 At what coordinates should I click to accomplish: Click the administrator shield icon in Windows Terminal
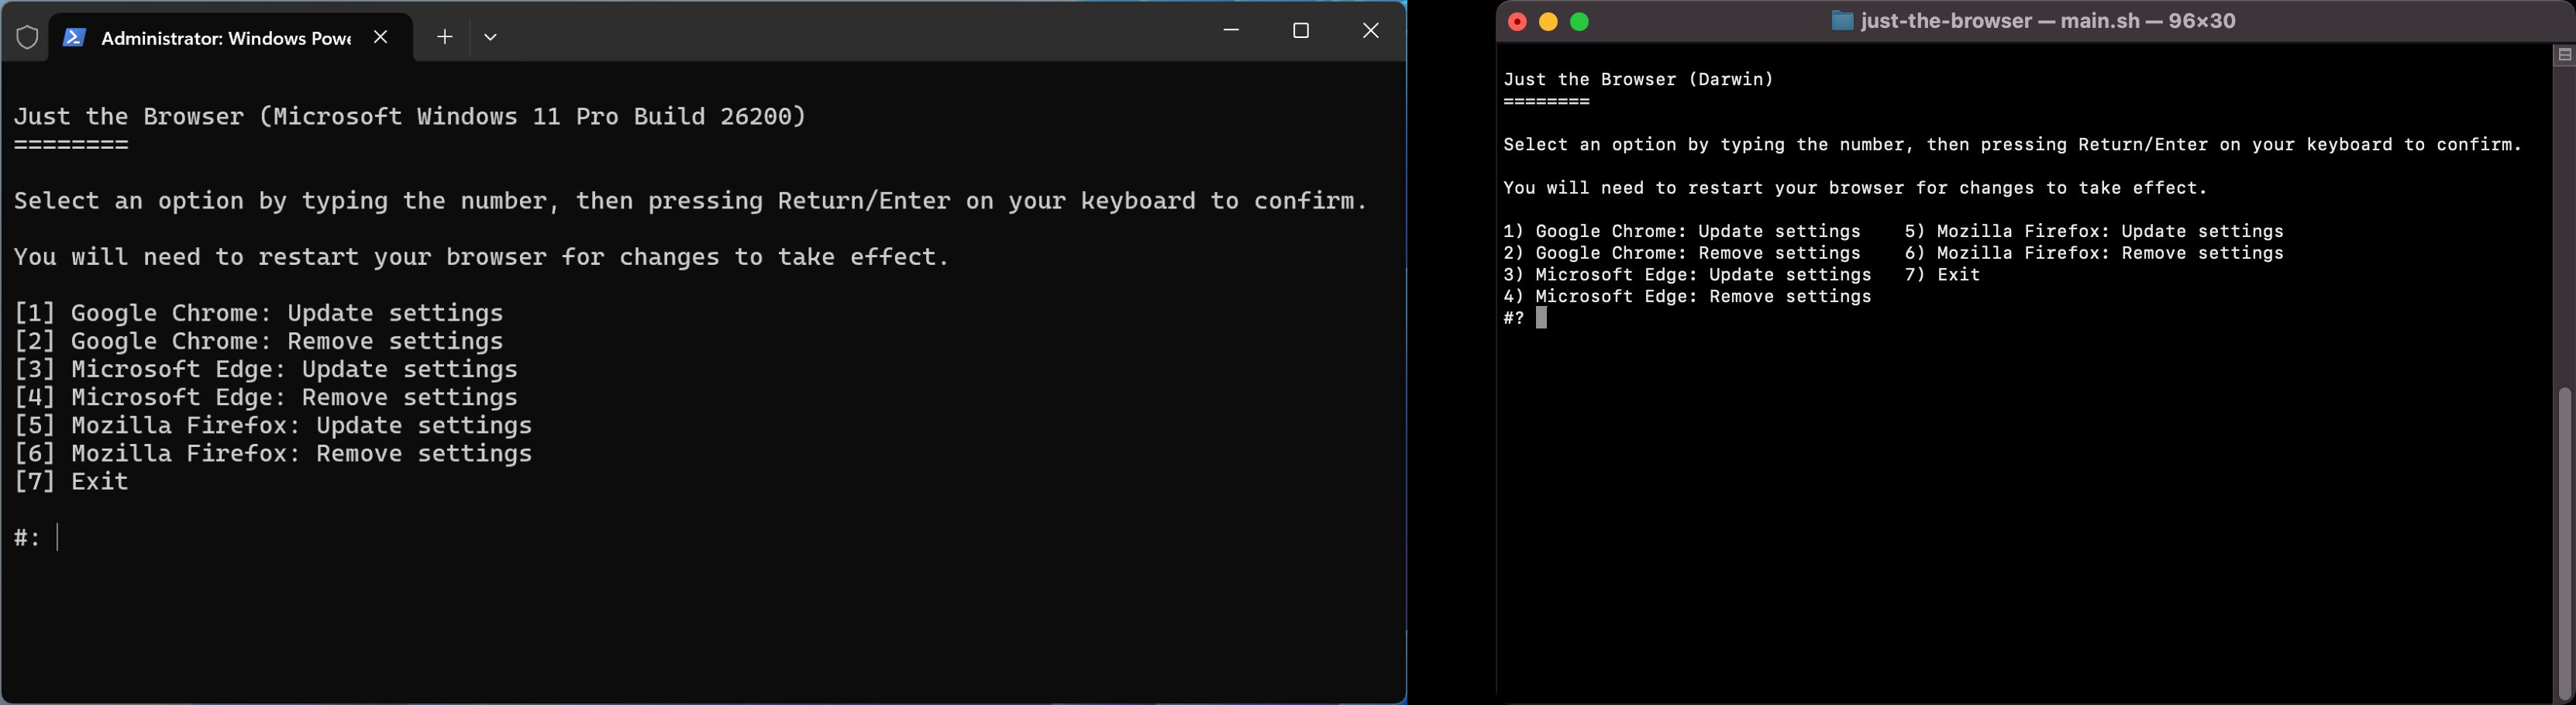28,36
